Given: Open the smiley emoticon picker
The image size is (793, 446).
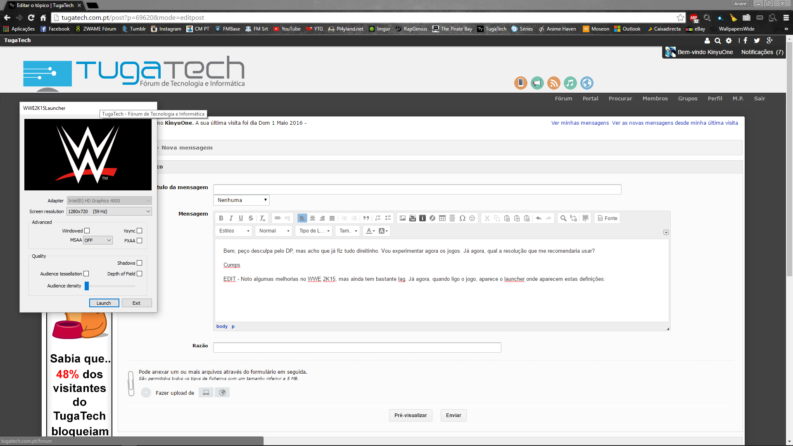Looking at the screenshot, I should pos(472,218).
